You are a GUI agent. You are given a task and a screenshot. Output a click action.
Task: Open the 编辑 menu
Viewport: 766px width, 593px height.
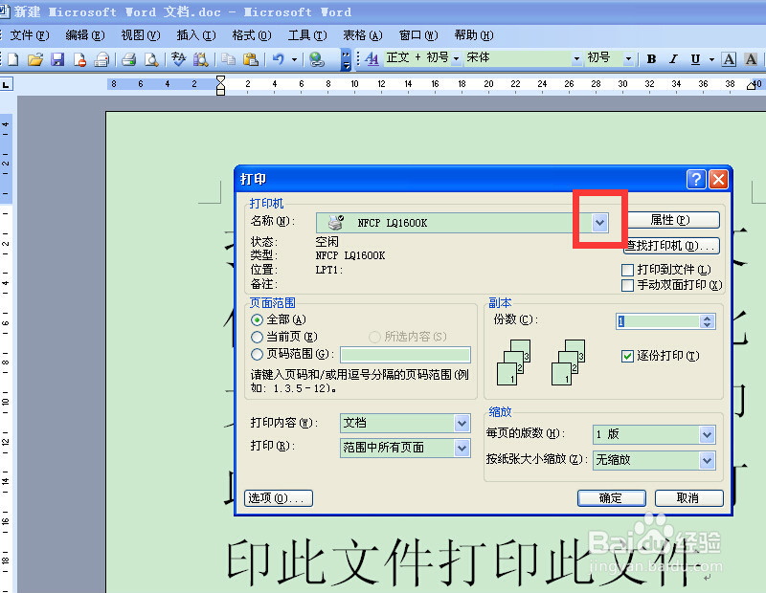point(85,35)
